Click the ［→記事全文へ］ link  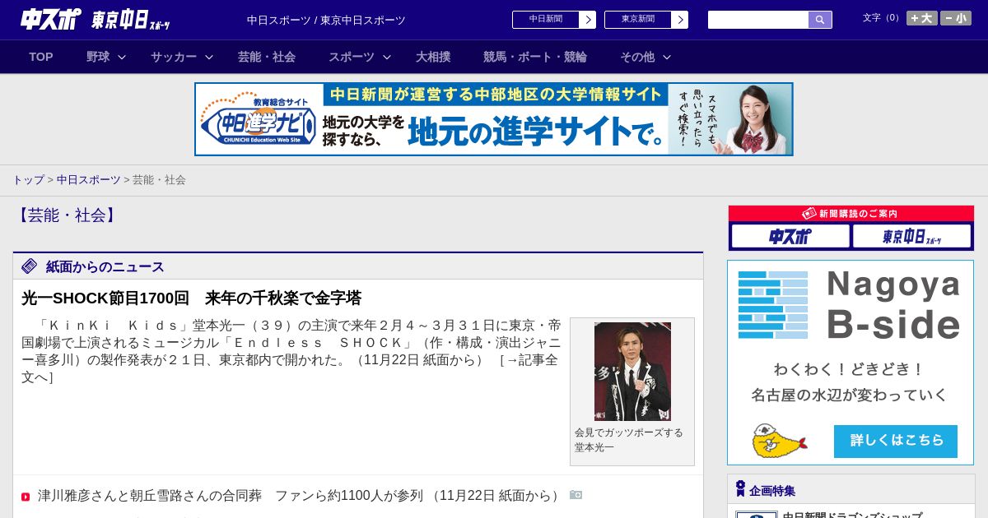pyautogui.click(x=290, y=368)
